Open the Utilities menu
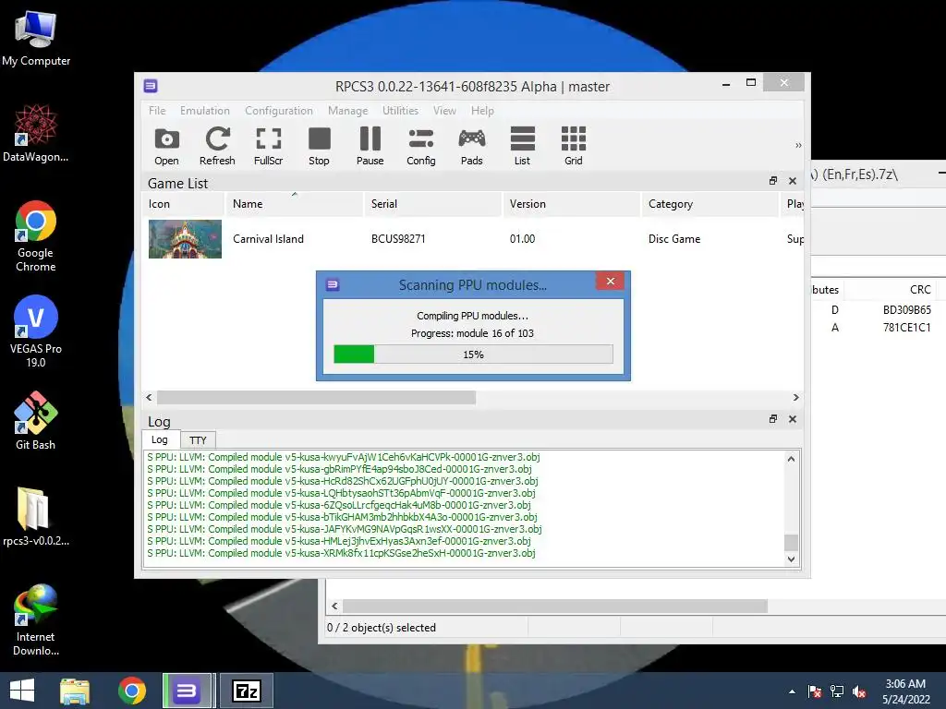Image resolution: width=946 pixels, height=709 pixels. (x=400, y=111)
